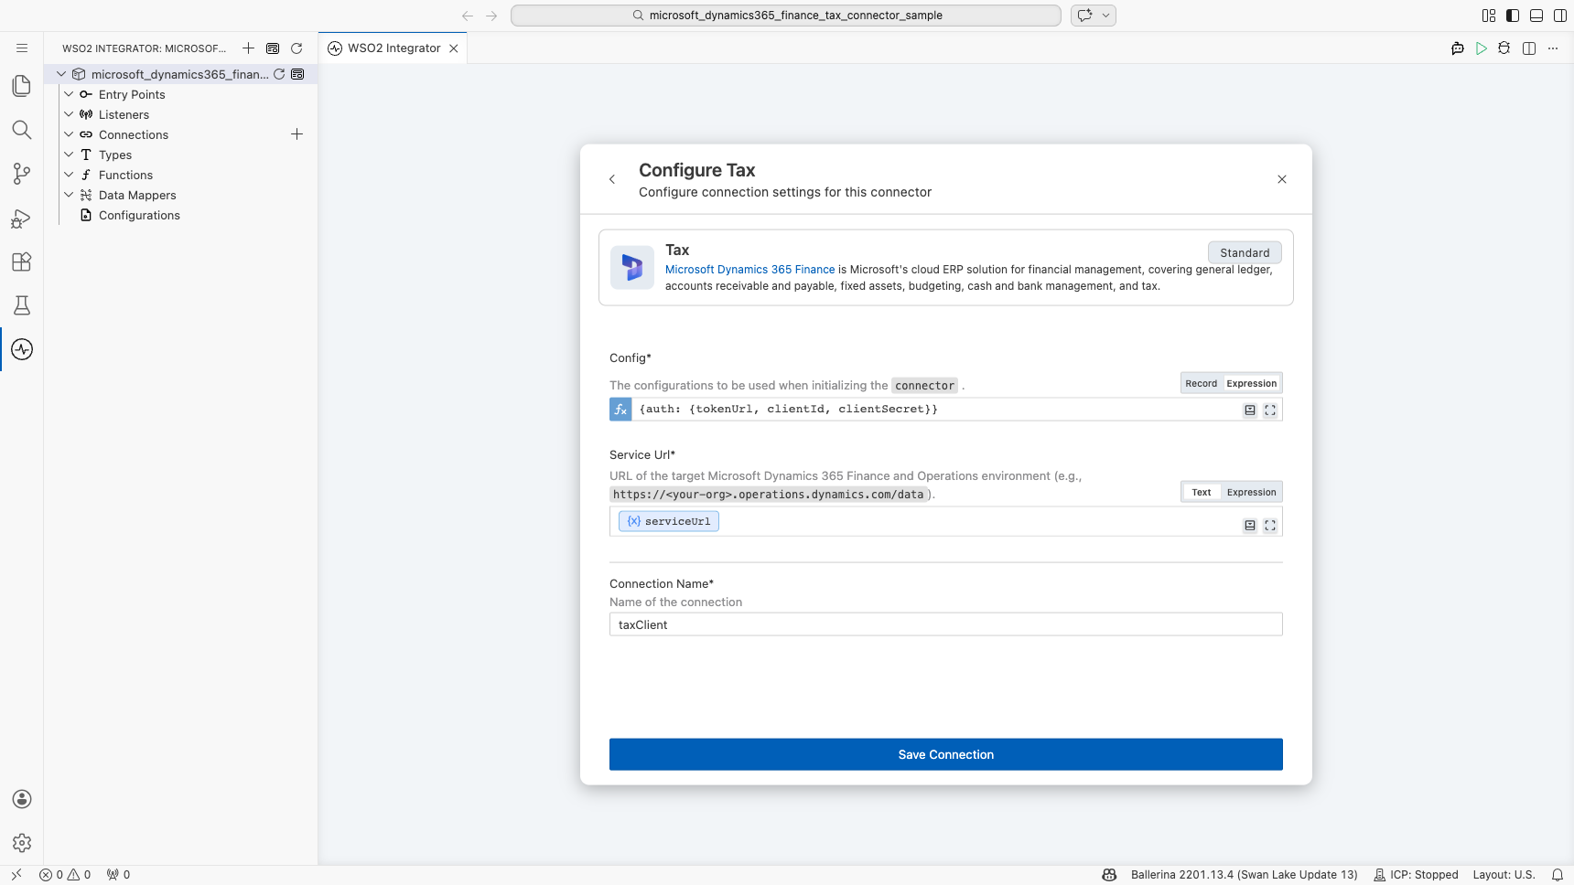Viewport: 1574px width, 885px height.
Task: Collapse the Types tree node
Action: [x=69, y=155]
